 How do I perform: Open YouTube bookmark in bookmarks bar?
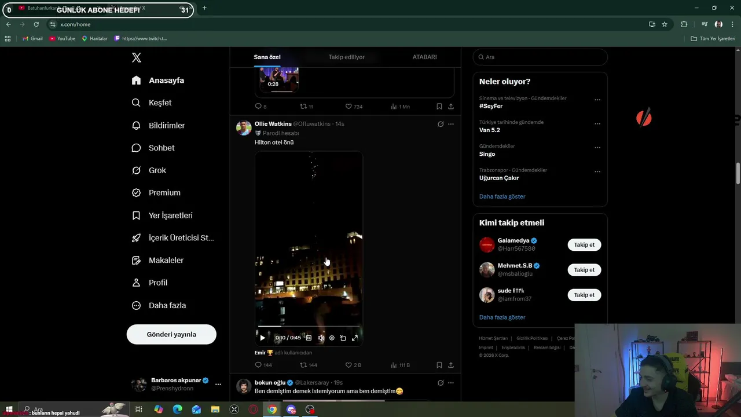pyautogui.click(x=62, y=38)
